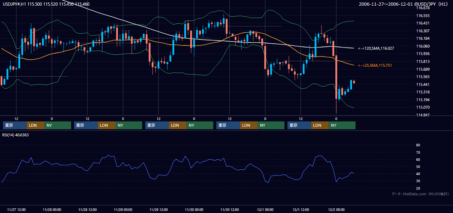453x213 pixels.
Task: Pick the NY session block for 11/29
Action: tap(200, 125)
